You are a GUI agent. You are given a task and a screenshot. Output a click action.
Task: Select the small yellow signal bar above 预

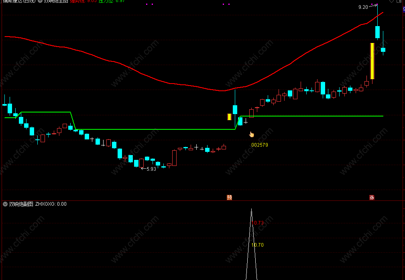point(229,117)
